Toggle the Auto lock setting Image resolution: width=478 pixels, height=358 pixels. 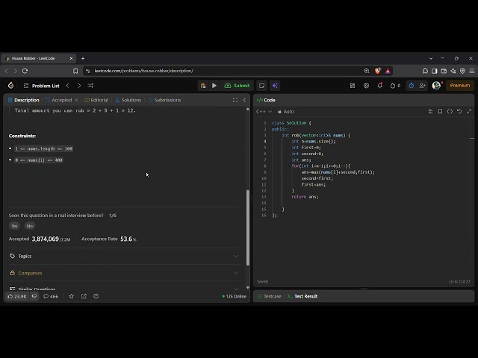(285, 111)
